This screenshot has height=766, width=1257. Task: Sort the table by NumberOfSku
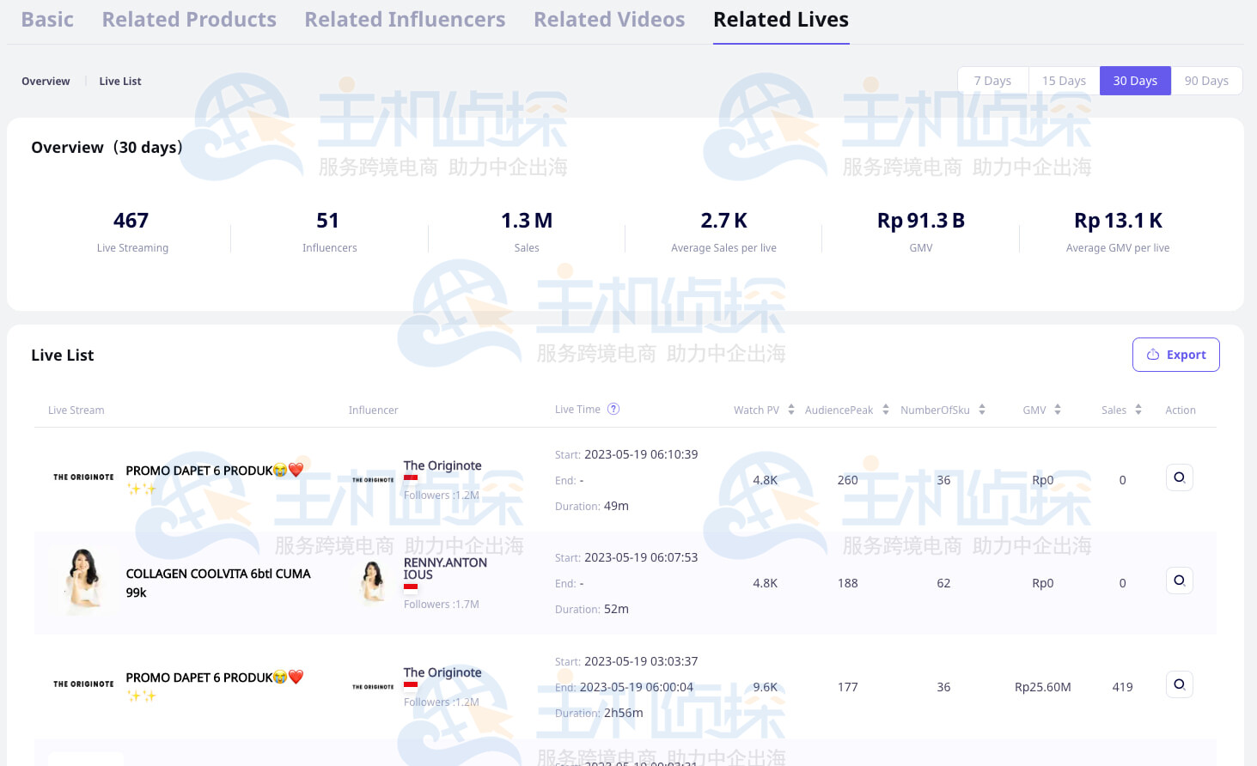(x=981, y=410)
